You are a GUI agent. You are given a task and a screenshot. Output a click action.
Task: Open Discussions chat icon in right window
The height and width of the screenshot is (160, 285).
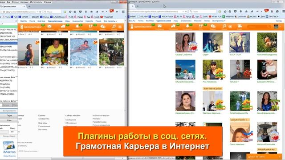[x=173, y=26]
